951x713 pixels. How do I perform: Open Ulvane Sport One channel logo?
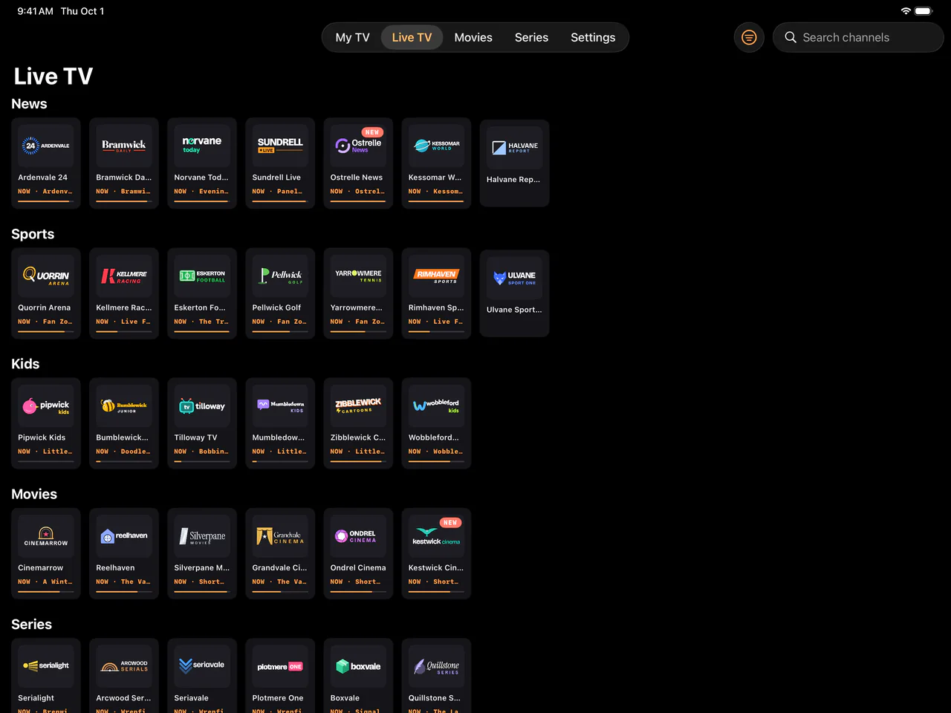(x=514, y=278)
